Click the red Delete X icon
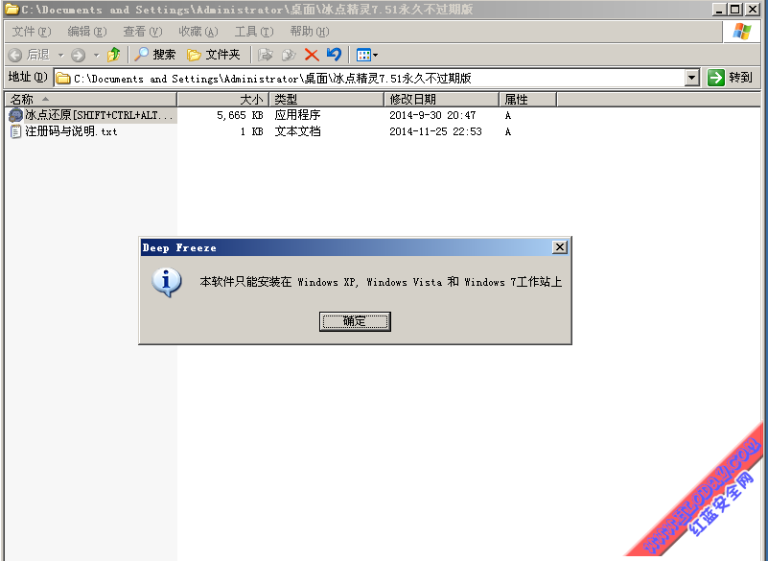768x561 pixels. (x=312, y=55)
